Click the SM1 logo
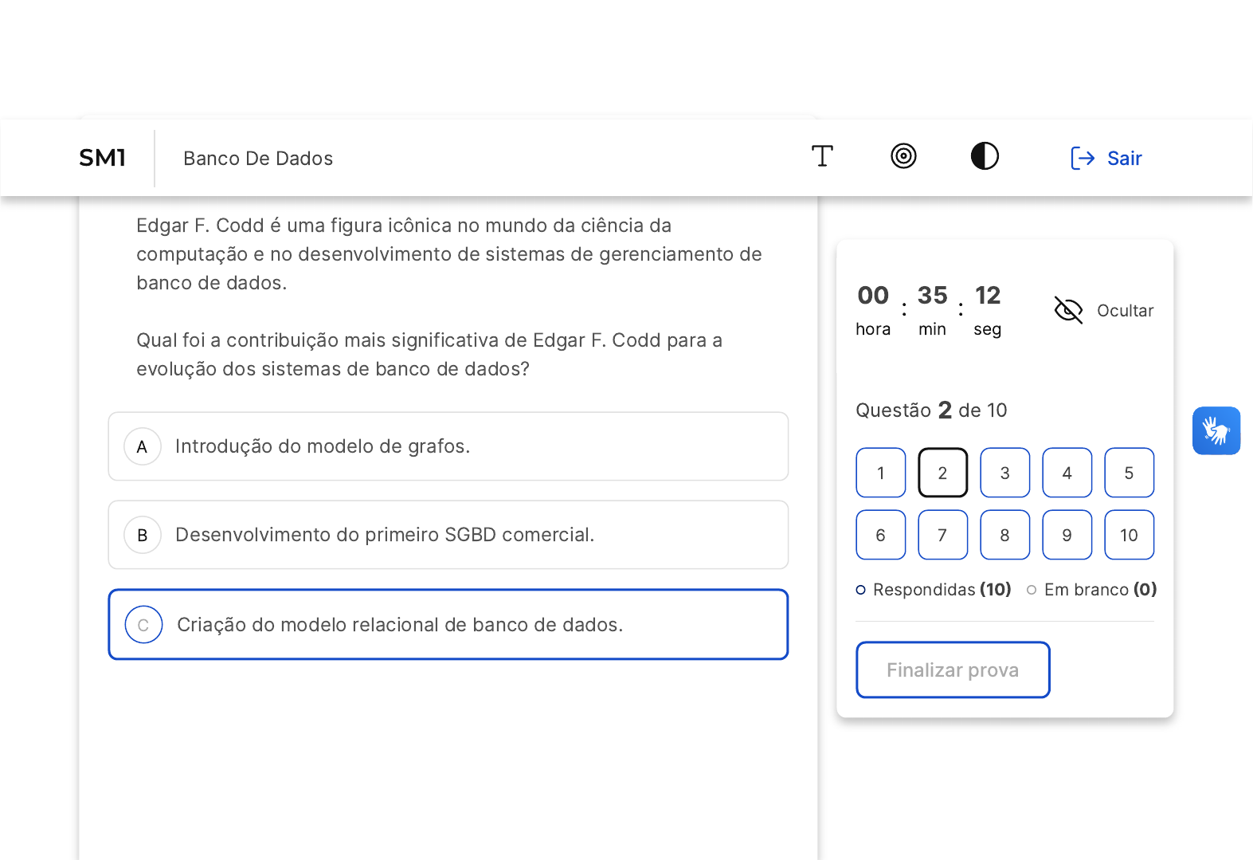1253x860 pixels. coord(103,158)
